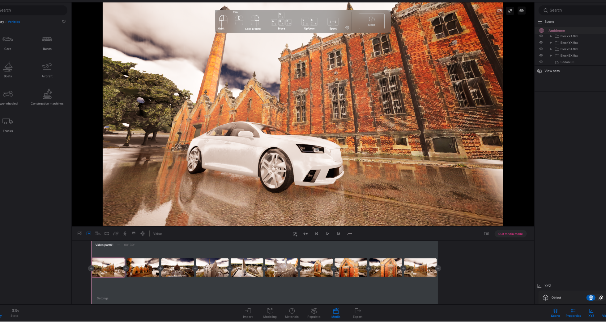
Task: Open the Export tab
Action: [357, 313]
